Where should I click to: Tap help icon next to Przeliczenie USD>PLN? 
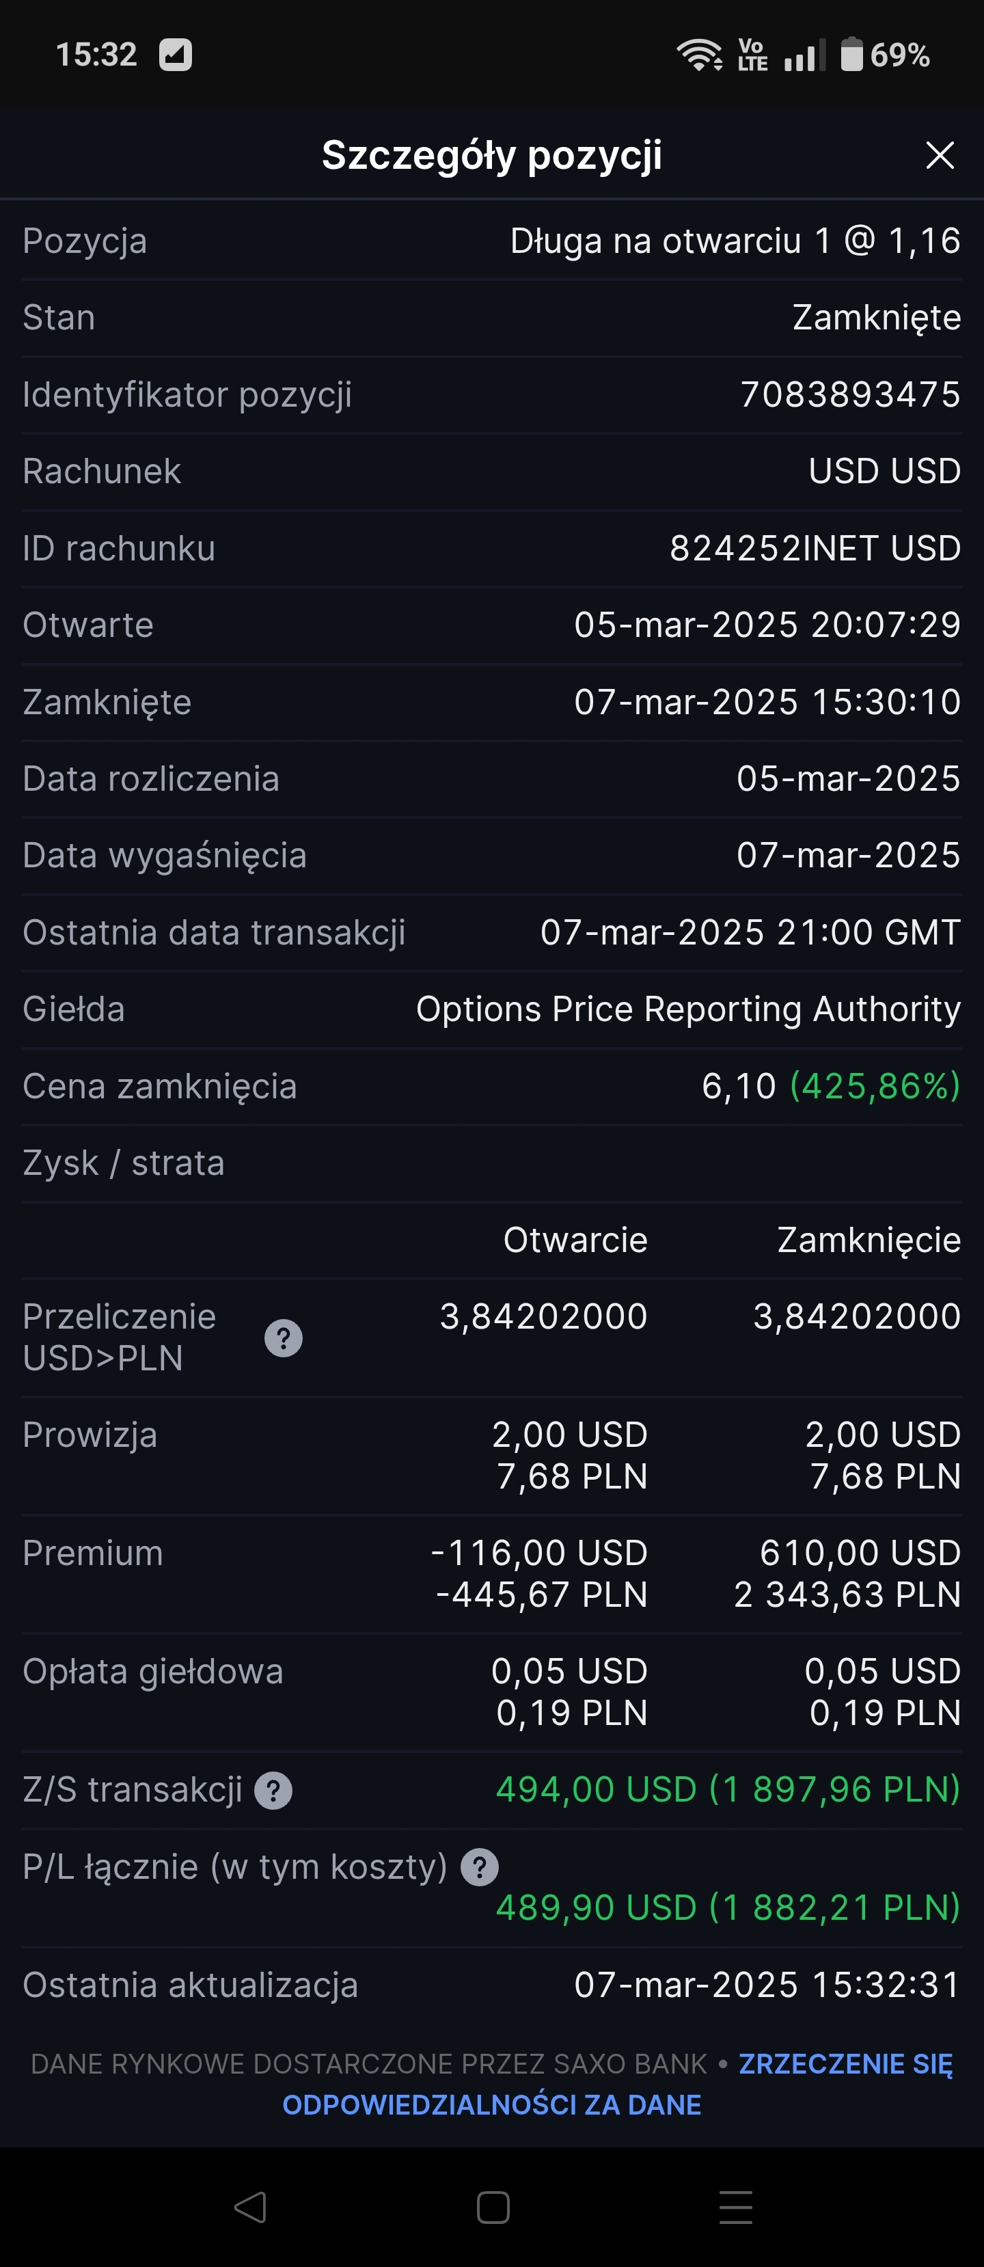284,1338
